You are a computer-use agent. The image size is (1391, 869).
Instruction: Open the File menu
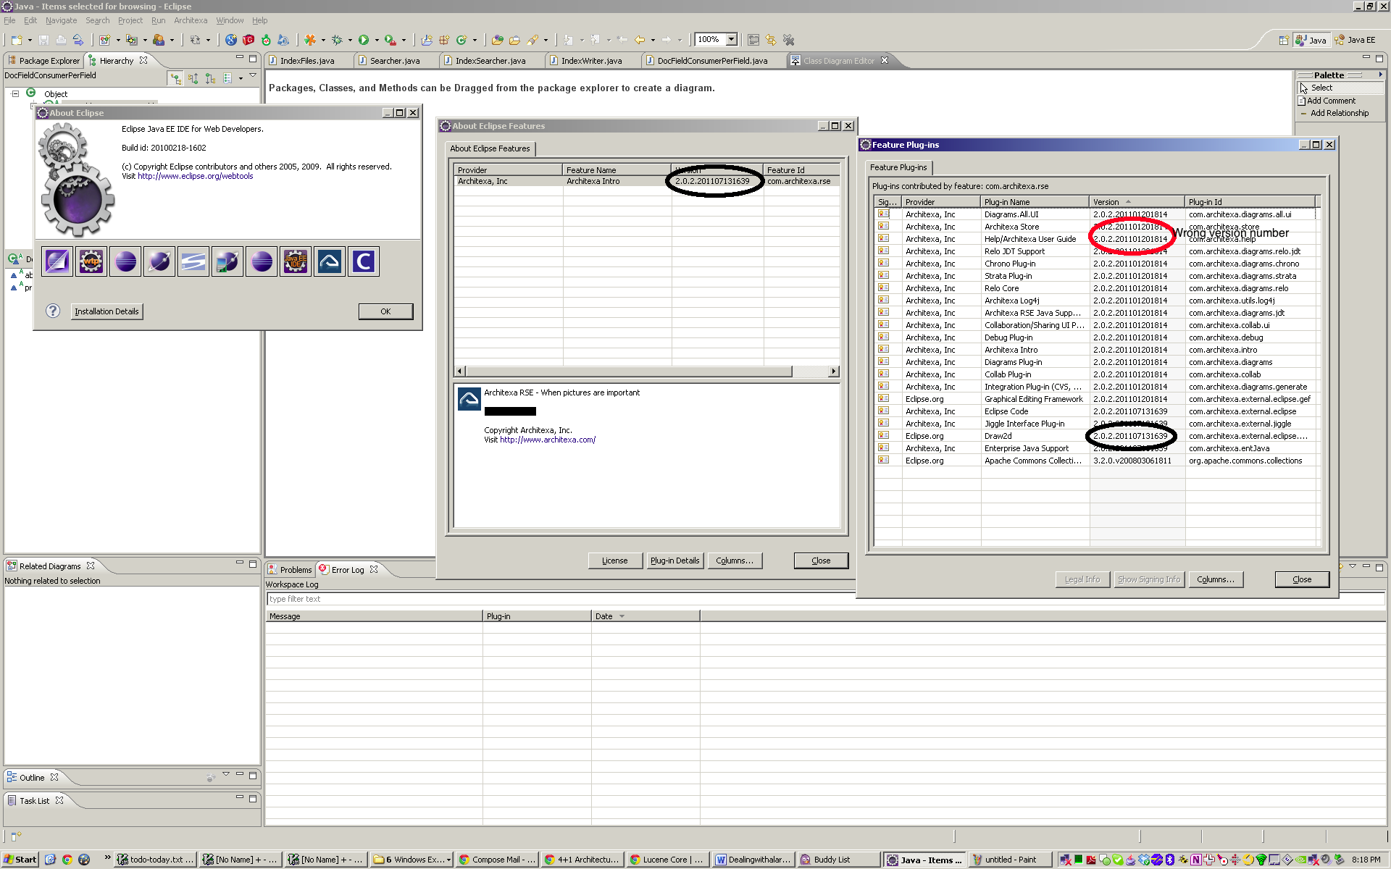click(9, 20)
